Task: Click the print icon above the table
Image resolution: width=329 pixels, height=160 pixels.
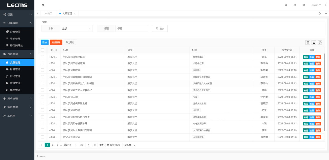Action: [320, 42]
